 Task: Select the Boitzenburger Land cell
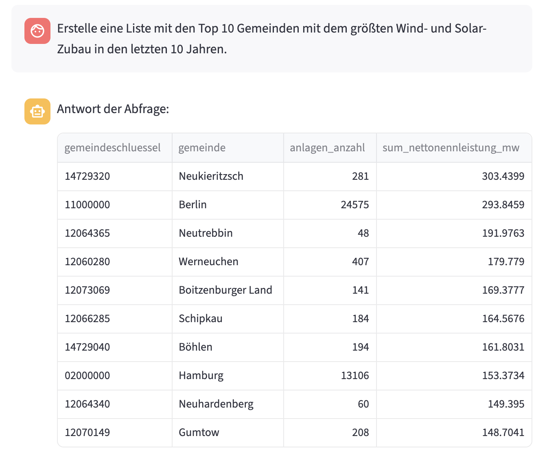coord(228,290)
